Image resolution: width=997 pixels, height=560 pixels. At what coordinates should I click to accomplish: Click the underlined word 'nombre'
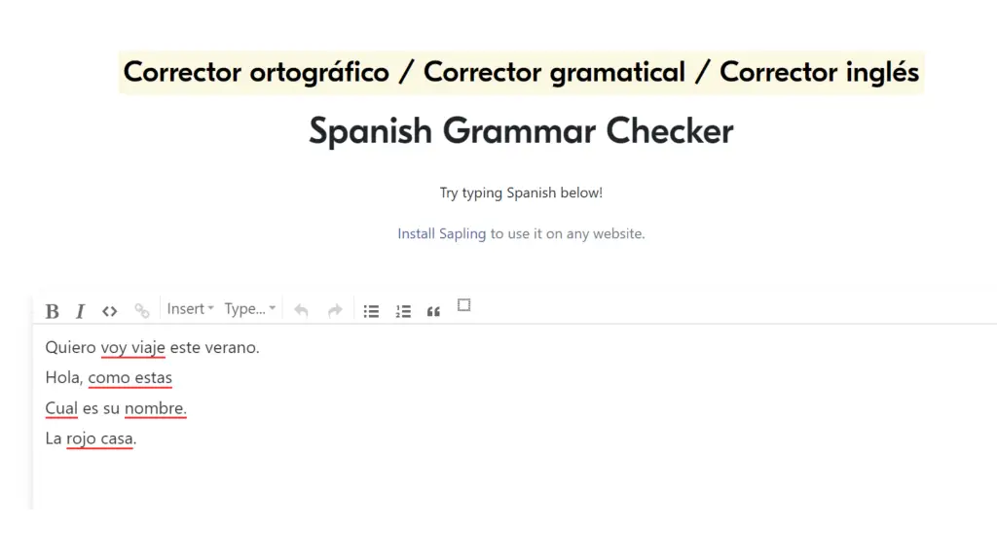[156, 407]
